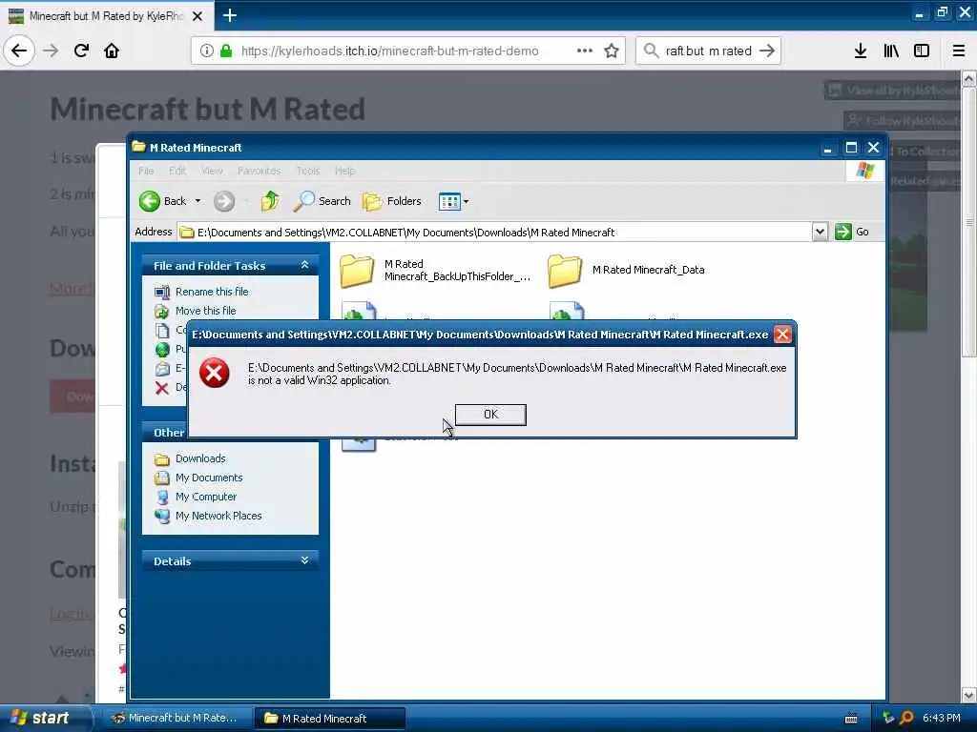977x732 pixels.
Task: Open the Firefox library icon
Action: (x=891, y=51)
